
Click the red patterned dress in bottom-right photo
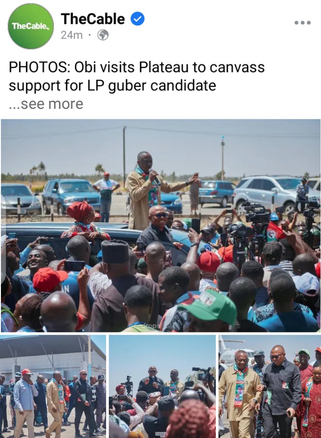311,405
